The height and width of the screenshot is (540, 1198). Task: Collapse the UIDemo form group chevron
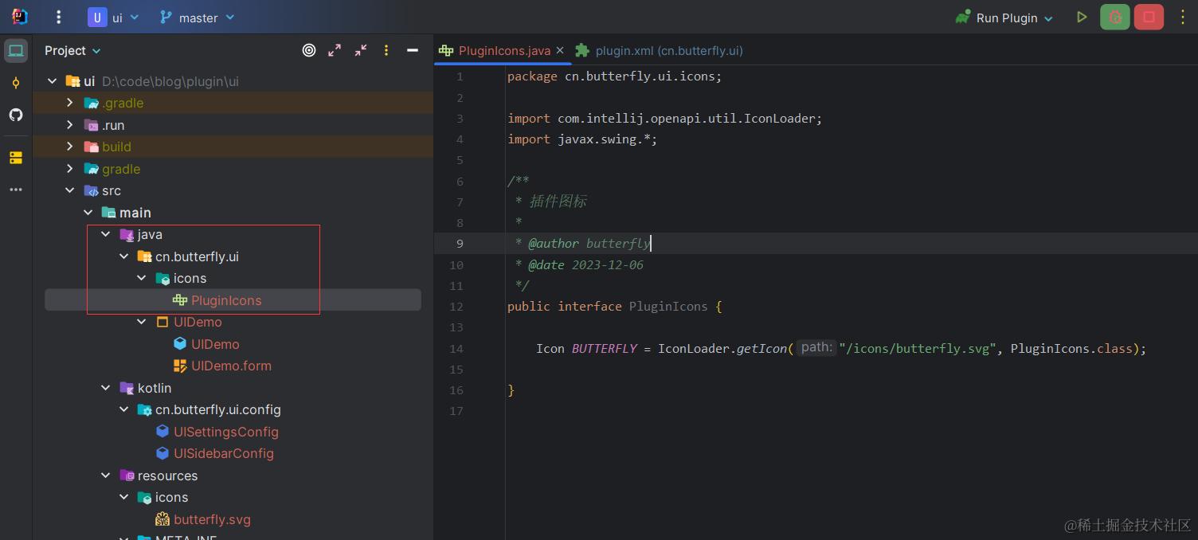[142, 322]
